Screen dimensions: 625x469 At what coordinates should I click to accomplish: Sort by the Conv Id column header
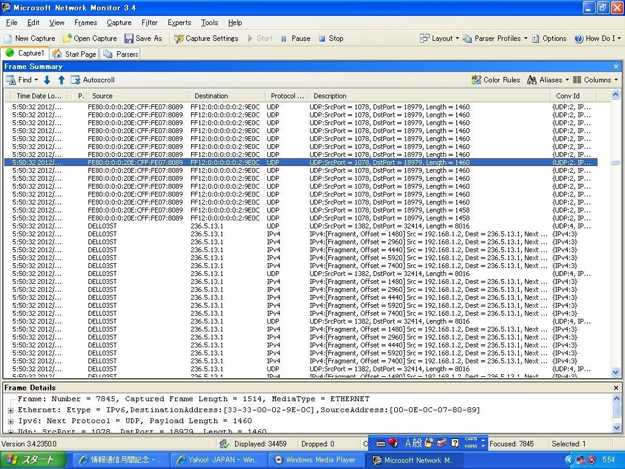tap(574, 96)
